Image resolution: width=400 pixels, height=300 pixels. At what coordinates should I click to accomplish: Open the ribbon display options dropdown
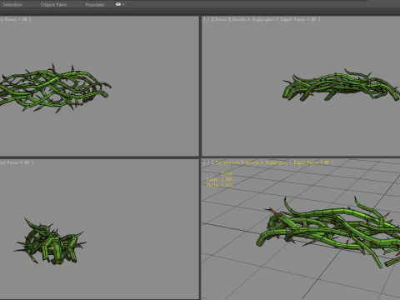pos(120,4)
